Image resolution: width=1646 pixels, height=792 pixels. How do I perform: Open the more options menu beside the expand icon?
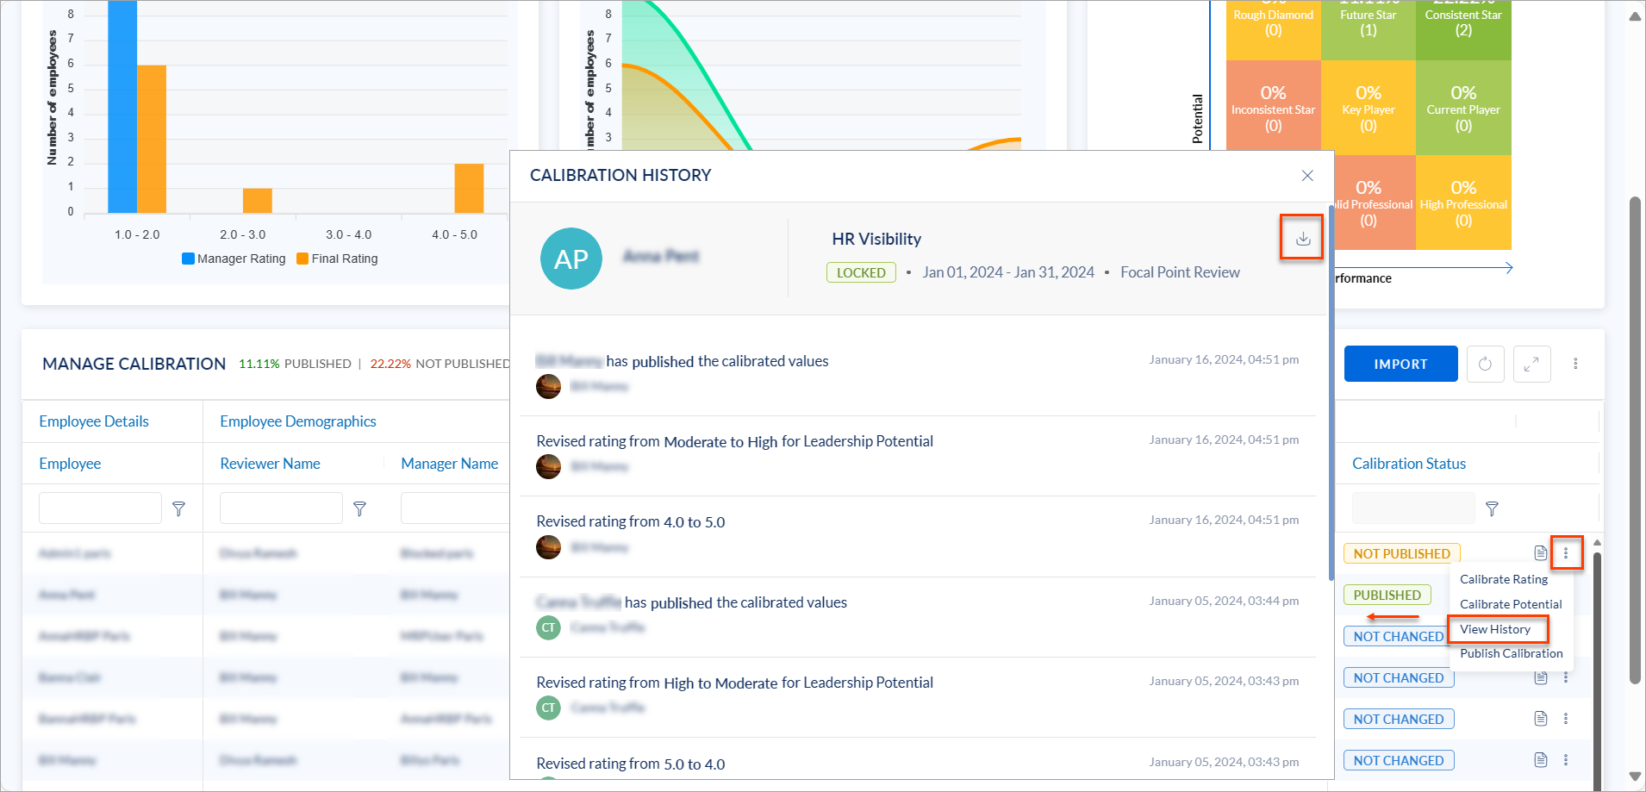[1574, 364]
